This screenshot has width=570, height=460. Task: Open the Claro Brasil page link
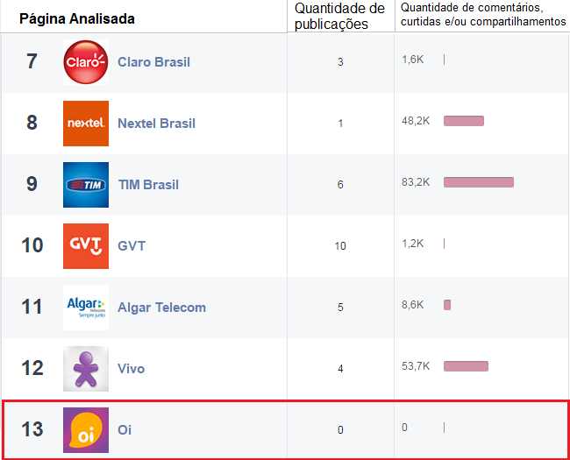pyautogui.click(x=153, y=61)
